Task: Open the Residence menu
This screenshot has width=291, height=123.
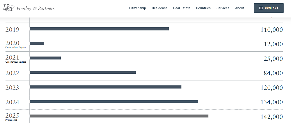Action: coord(159,8)
